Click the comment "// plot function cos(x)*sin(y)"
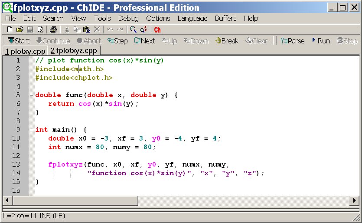 pyautogui.click(x=100, y=61)
